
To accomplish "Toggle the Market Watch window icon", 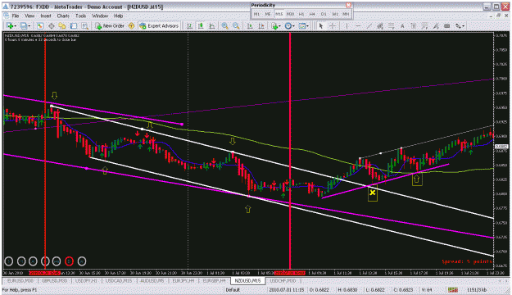I will pyautogui.click(x=40, y=25).
